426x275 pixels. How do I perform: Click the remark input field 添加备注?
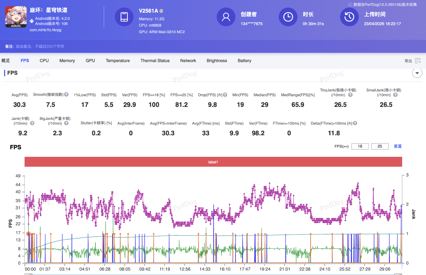coord(40,46)
